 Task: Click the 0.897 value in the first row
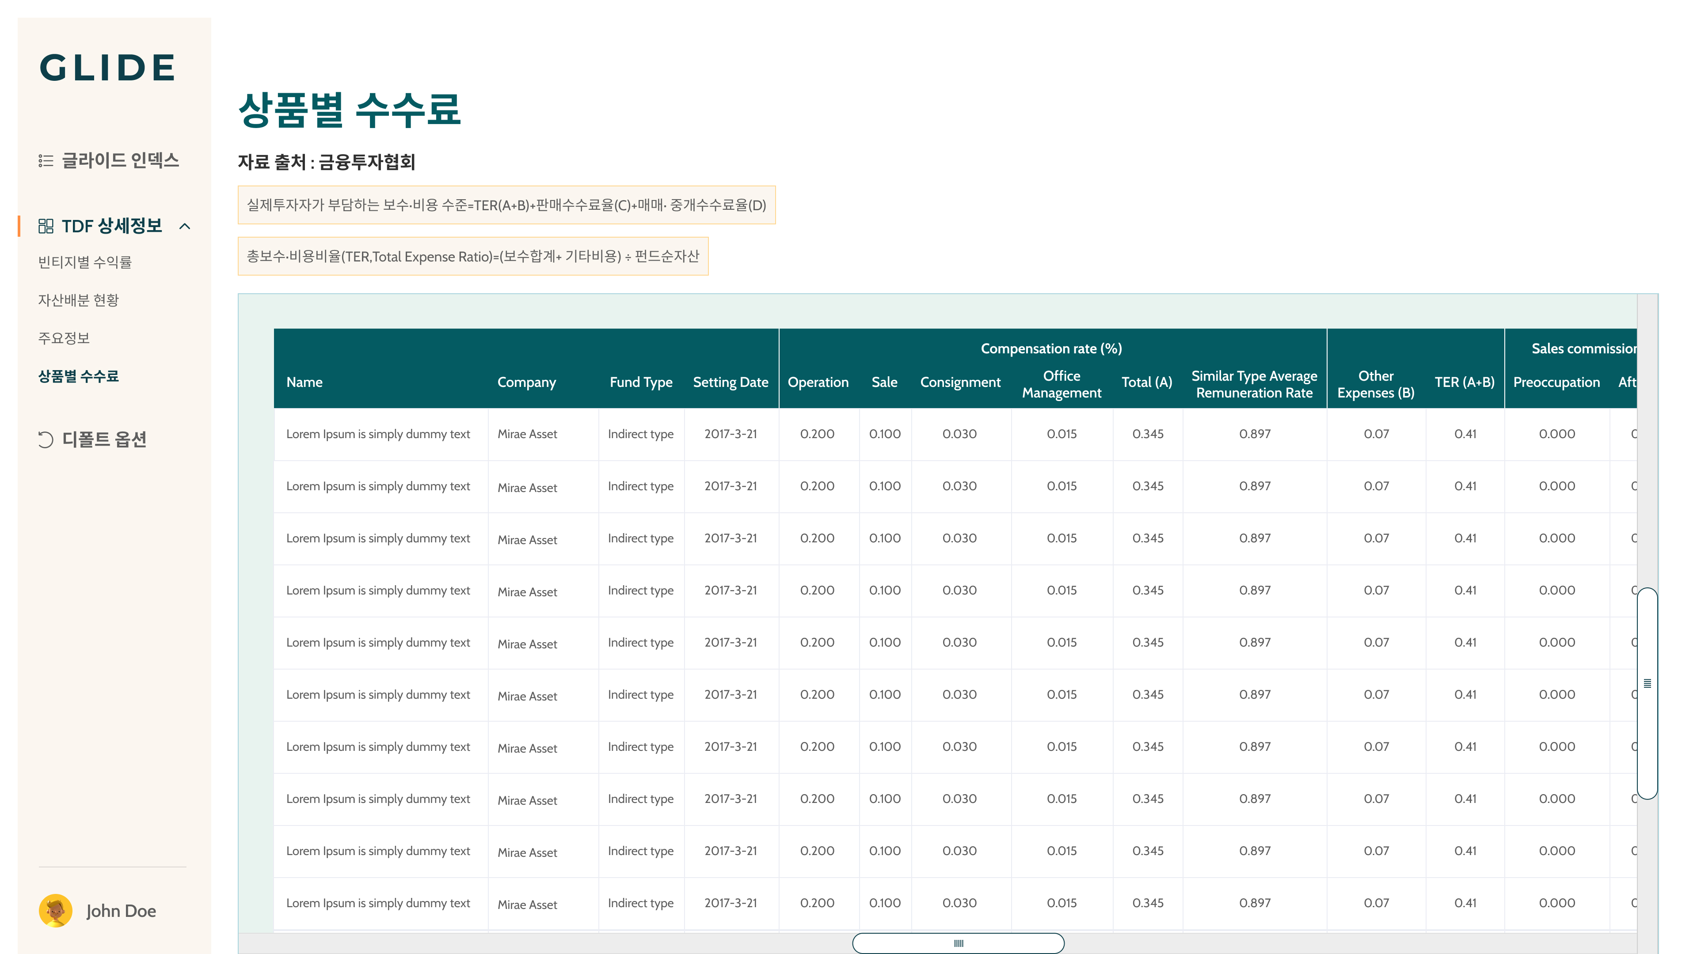1254,434
